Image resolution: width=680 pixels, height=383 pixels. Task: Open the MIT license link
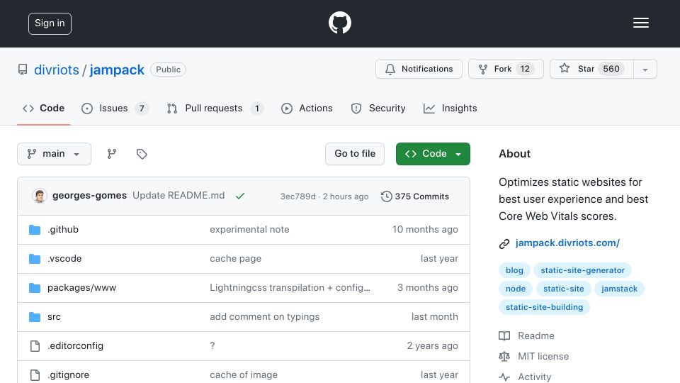click(543, 356)
